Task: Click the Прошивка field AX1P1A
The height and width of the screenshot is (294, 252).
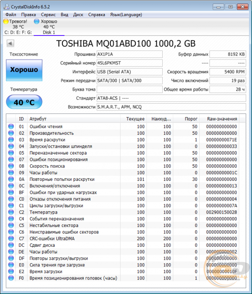Action: tap(130, 54)
